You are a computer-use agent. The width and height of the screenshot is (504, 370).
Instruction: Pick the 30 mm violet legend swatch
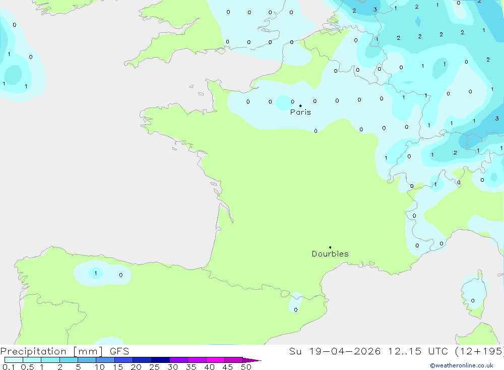pos(179,360)
